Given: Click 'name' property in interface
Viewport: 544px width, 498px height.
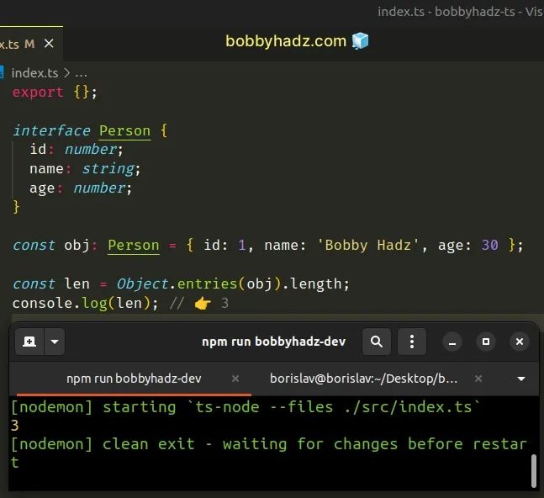Looking at the screenshot, I should click(46, 168).
